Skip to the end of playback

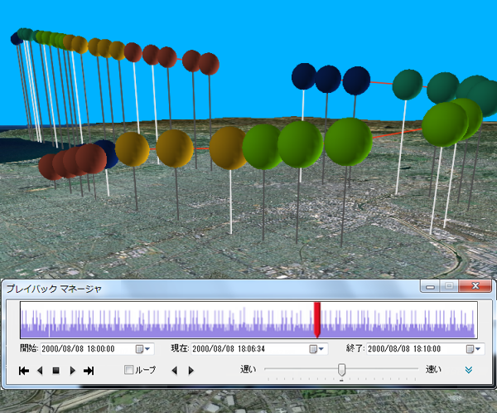tap(89, 371)
